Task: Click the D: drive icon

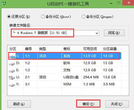Action: coord(12,64)
